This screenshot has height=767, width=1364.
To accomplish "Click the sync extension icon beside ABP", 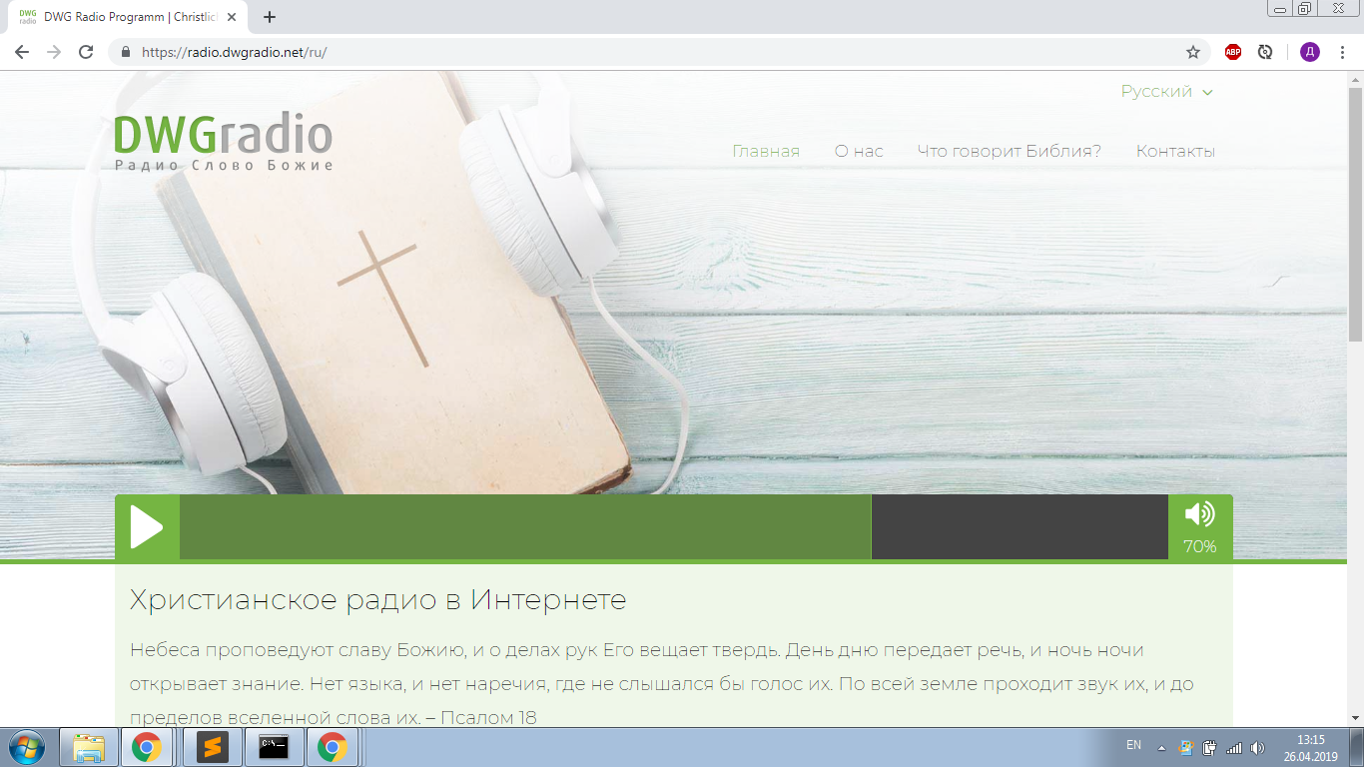I will point(1265,52).
